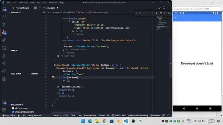
Task: Open the Windows Start button
Action: 83,121
